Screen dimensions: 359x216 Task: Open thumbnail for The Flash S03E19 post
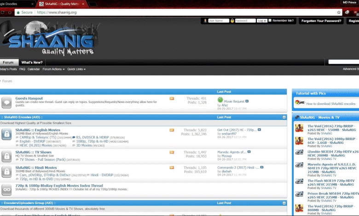299,182
